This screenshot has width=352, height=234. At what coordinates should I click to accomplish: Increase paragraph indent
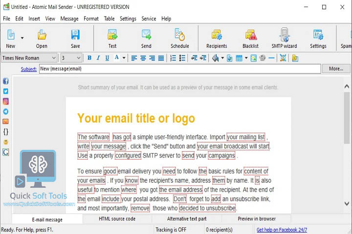(203, 58)
